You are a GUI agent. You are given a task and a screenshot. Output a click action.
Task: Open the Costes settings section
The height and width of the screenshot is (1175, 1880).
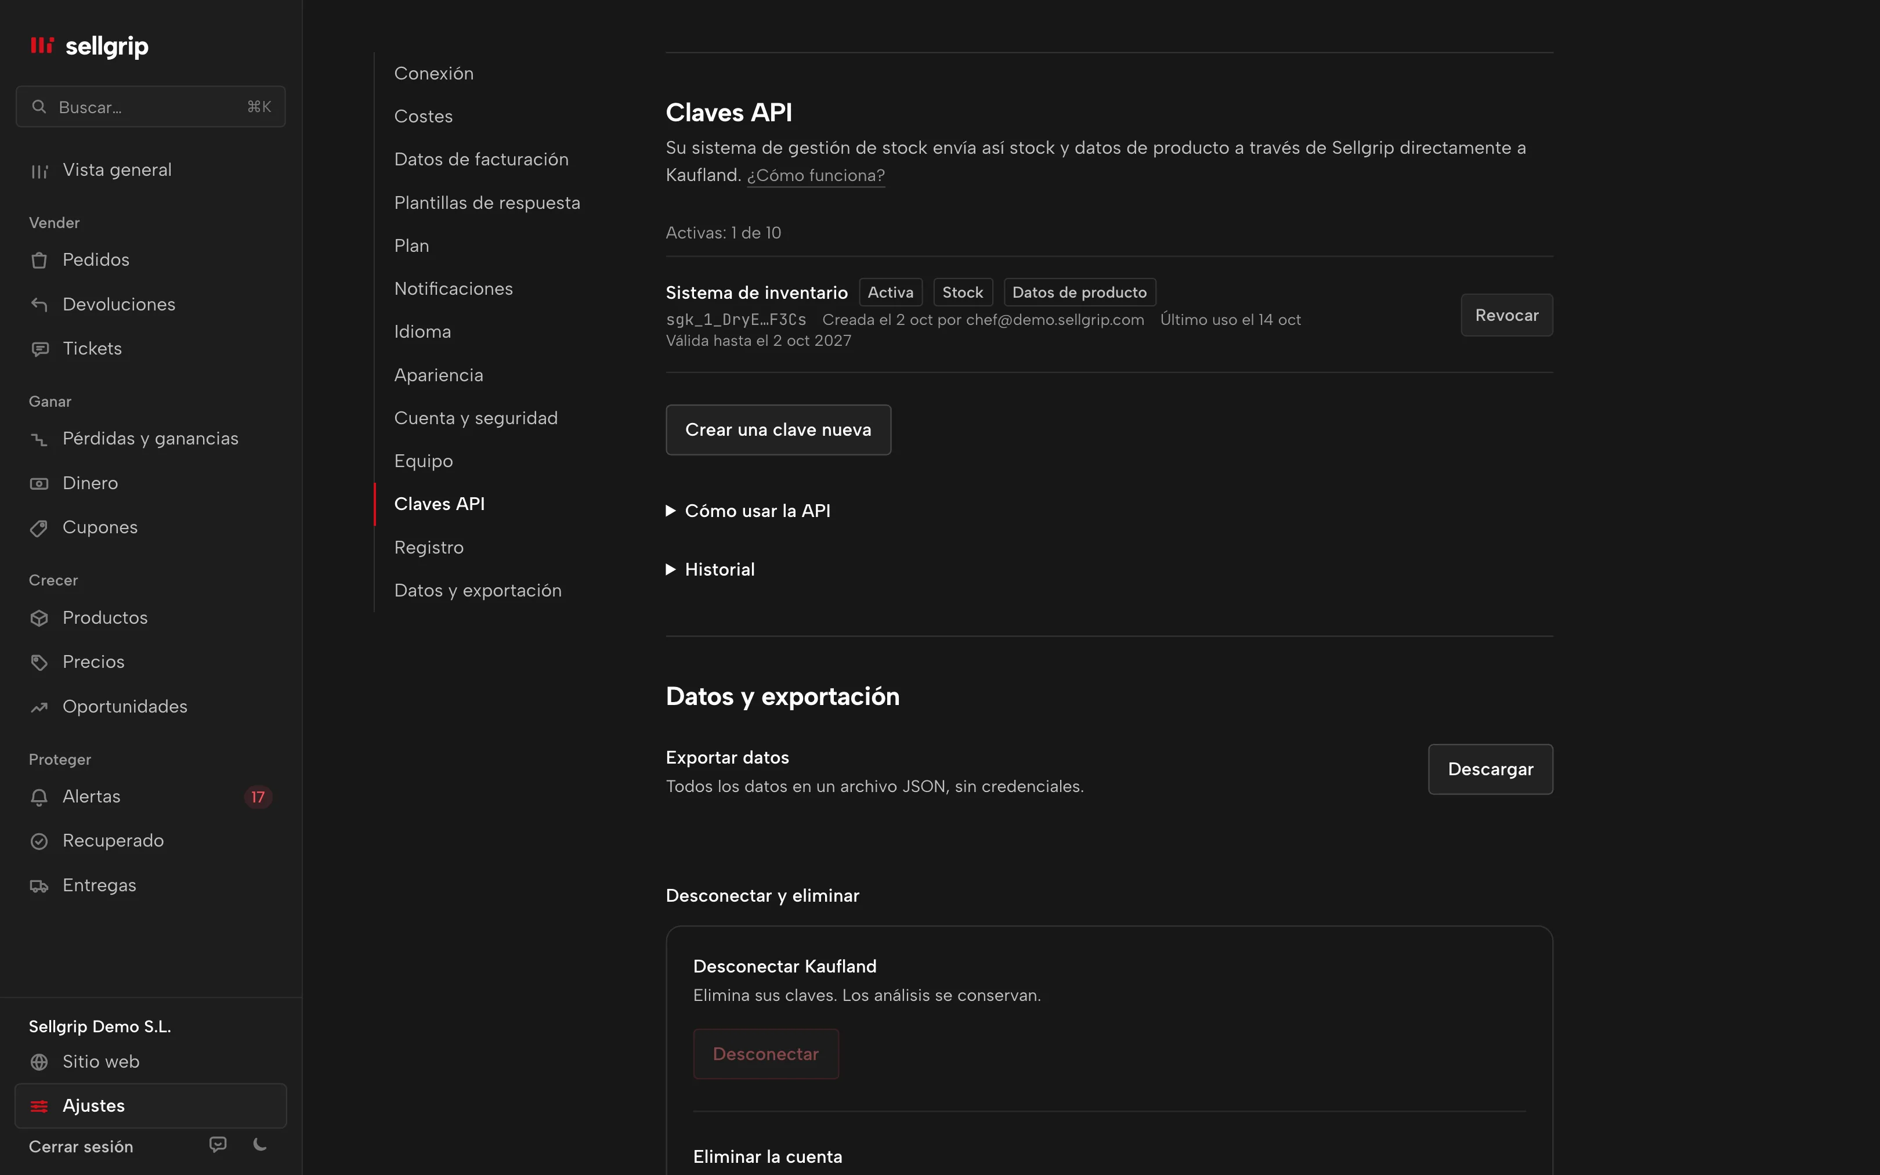[x=424, y=116]
